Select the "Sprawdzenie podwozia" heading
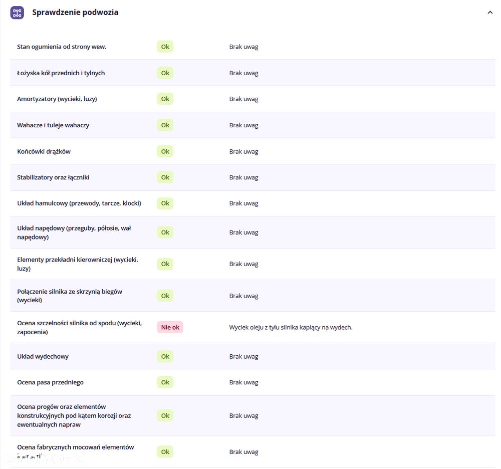 tap(75, 13)
